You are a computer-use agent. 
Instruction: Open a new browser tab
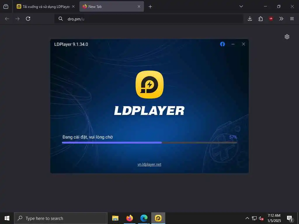[x=150, y=7]
